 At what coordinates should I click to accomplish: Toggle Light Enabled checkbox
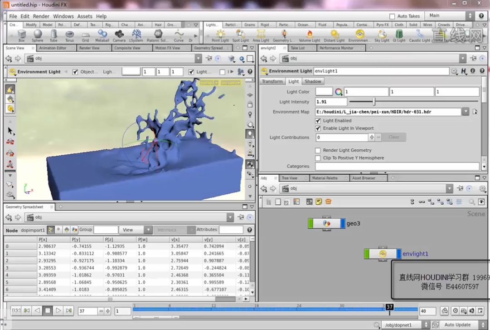click(318, 121)
